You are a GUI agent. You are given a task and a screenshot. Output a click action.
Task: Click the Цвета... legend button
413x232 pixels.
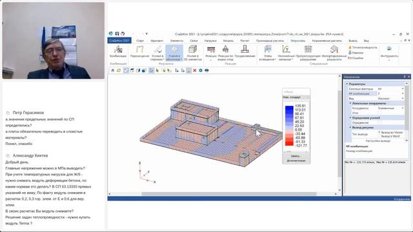pyautogui.click(x=296, y=156)
